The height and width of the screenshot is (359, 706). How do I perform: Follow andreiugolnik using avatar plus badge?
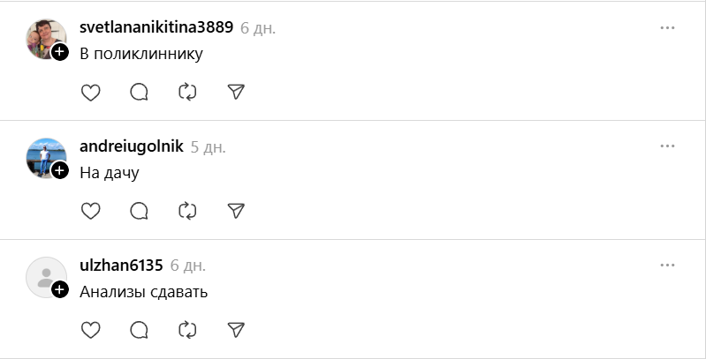pos(60,171)
